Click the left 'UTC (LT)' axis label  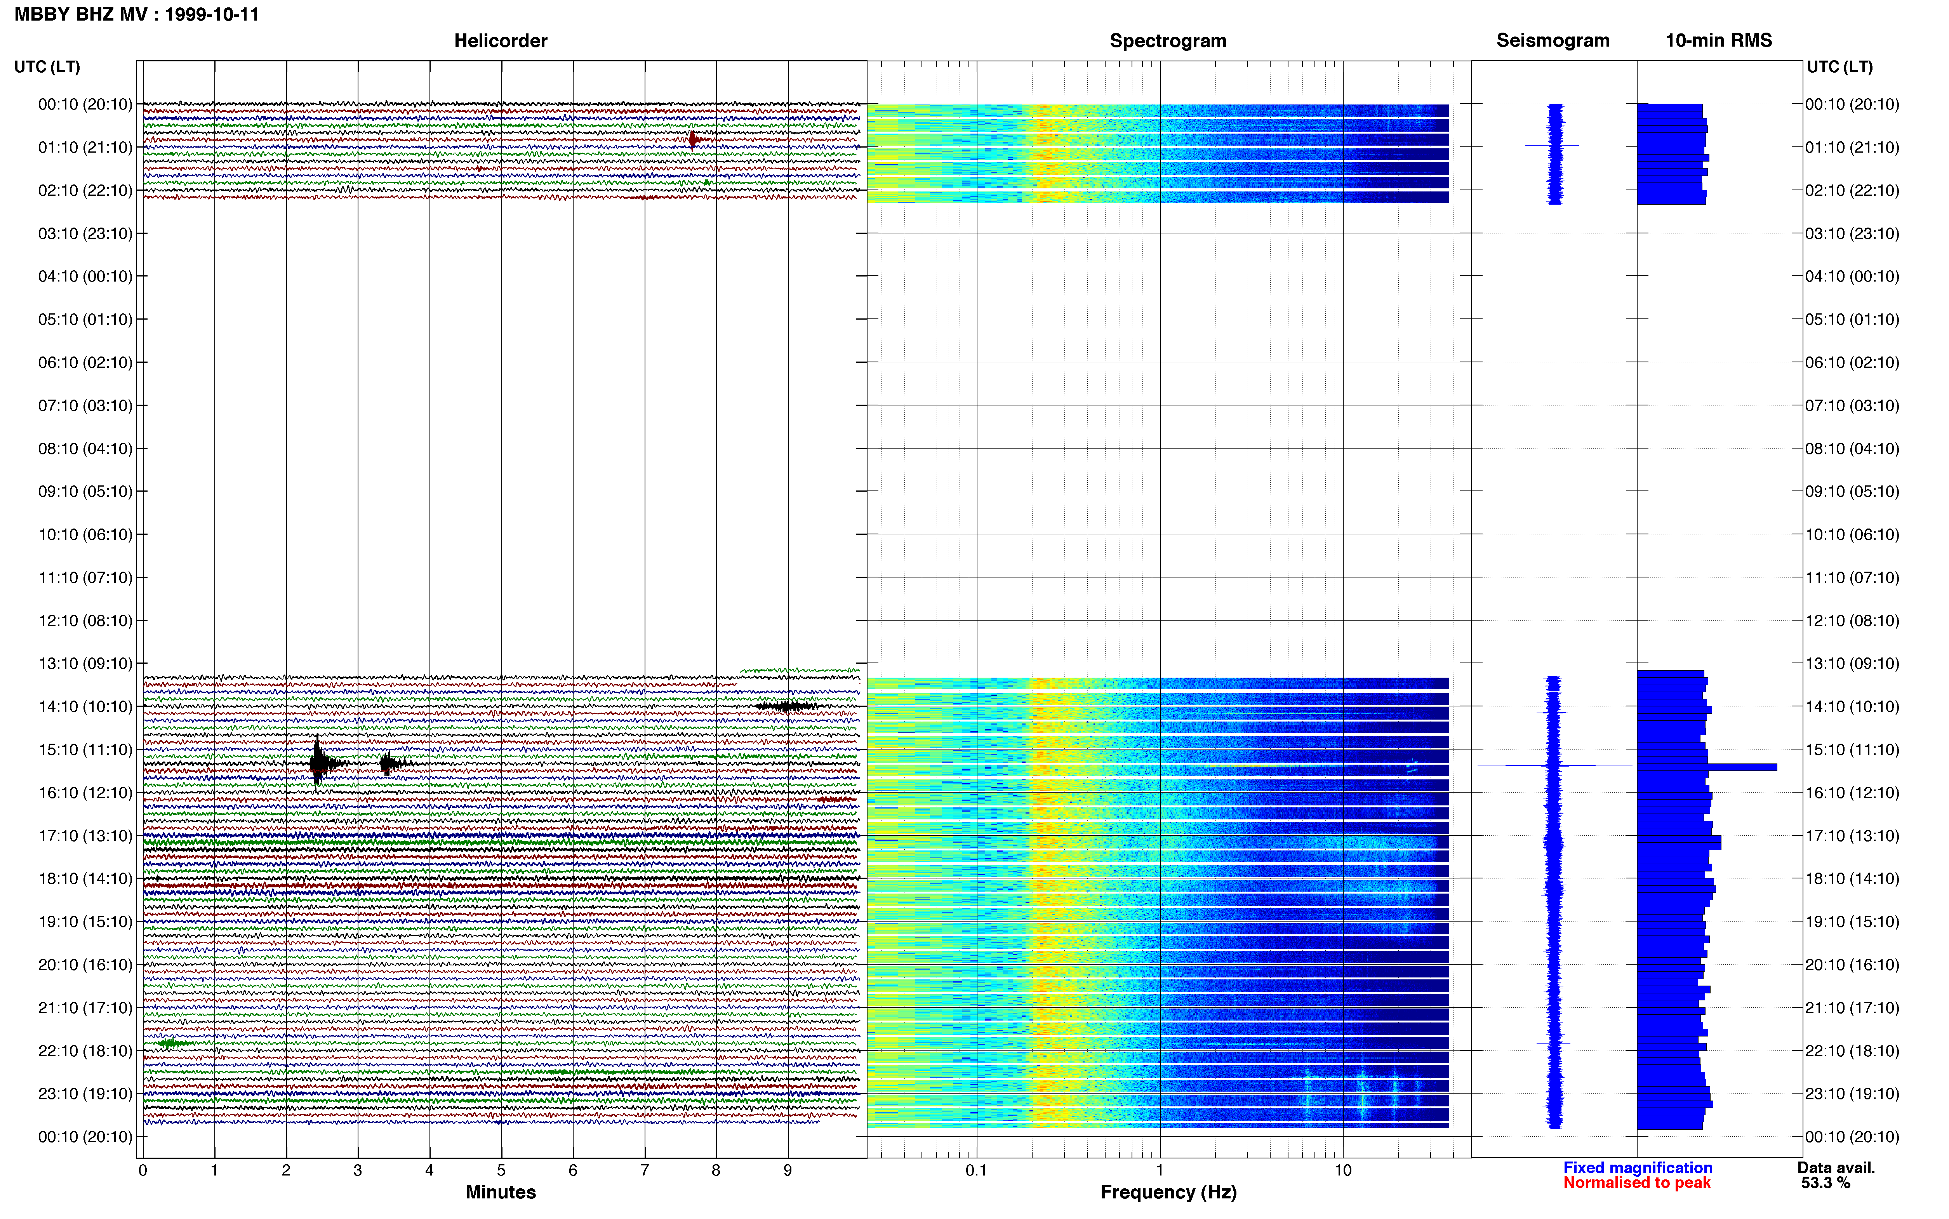point(47,67)
